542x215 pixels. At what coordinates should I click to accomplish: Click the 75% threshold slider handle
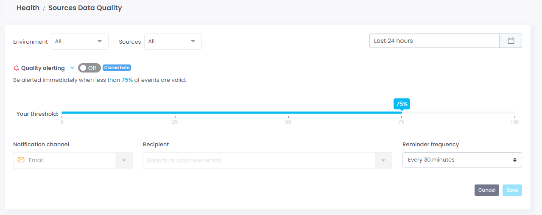click(x=402, y=112)
